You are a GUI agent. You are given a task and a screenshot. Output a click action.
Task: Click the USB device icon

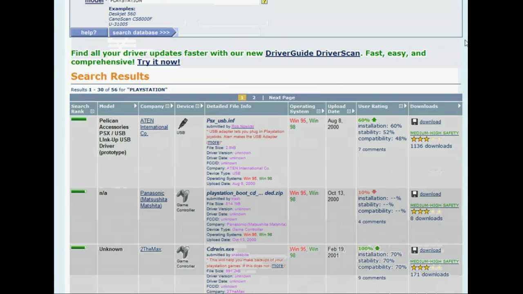[x=183, y=124]
